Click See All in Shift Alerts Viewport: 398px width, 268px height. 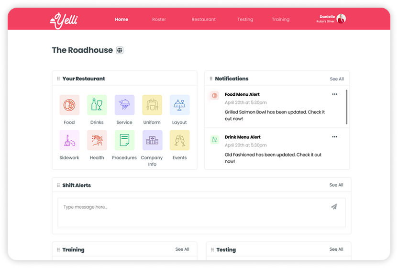[336, 185]
